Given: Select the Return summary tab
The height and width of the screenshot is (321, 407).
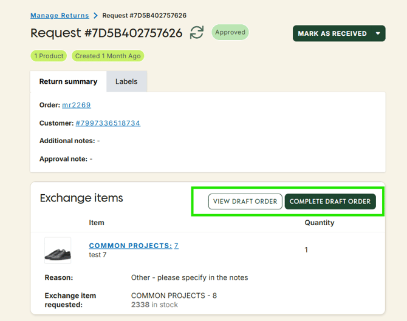Looking at the screenshot, I should pyautogui.click(x=68, y=81).
